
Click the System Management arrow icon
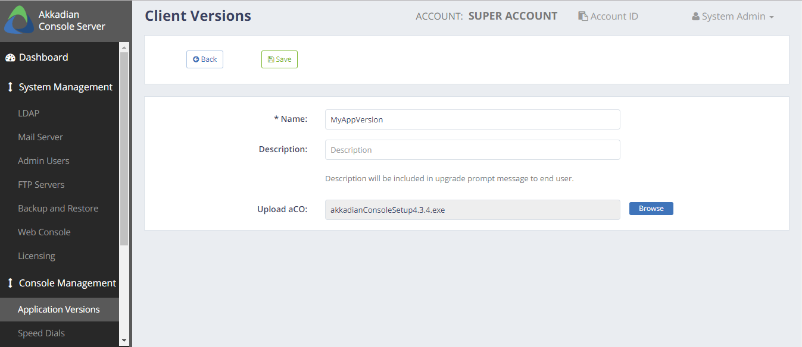pos(10,87)
